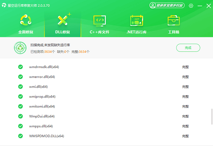This screenshot has height=146, width=213.
Task: Close the repair tool window
Action: (209, 6)
